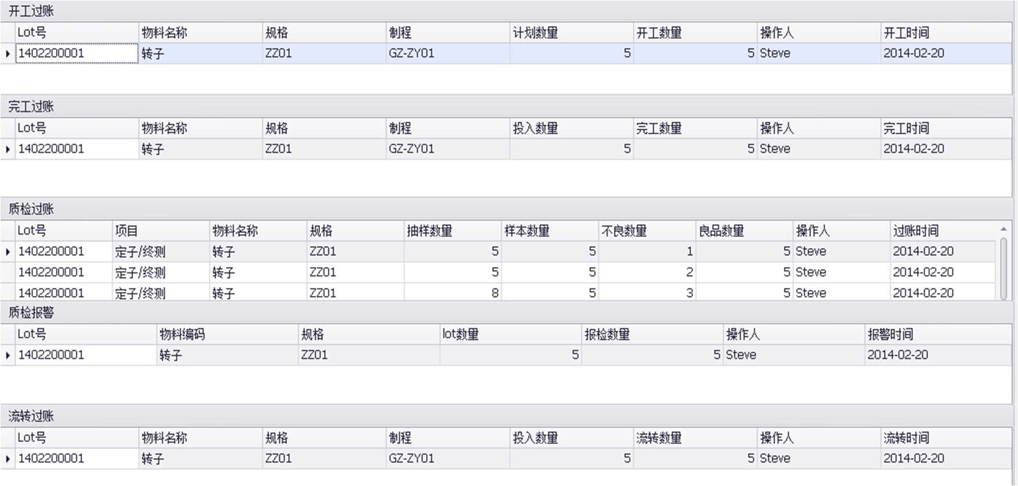
Task: Click the 质检过账 vertical scrollbar thumb
Action: tap(1004, 268)
